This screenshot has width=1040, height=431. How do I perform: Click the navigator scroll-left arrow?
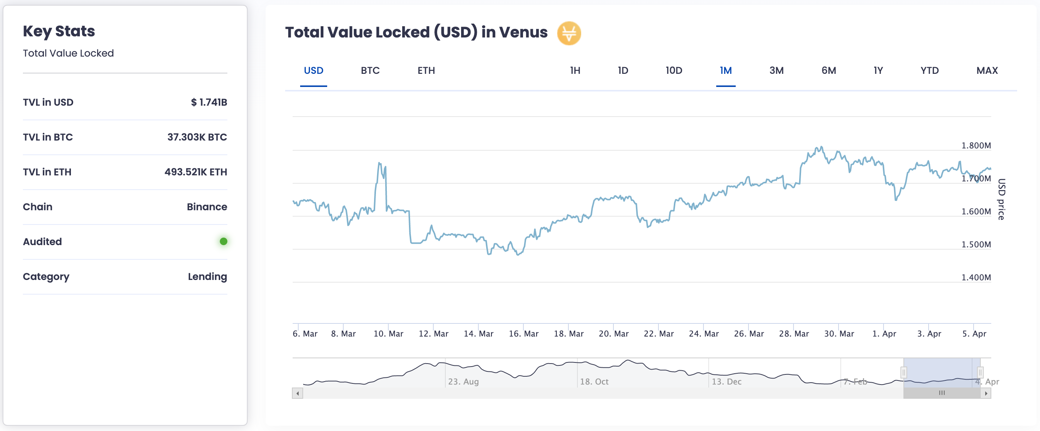click(x=298, y=393)
